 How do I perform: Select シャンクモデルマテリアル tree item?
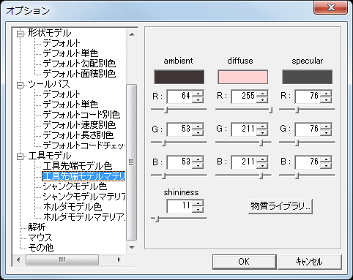[x=83, y=197]
